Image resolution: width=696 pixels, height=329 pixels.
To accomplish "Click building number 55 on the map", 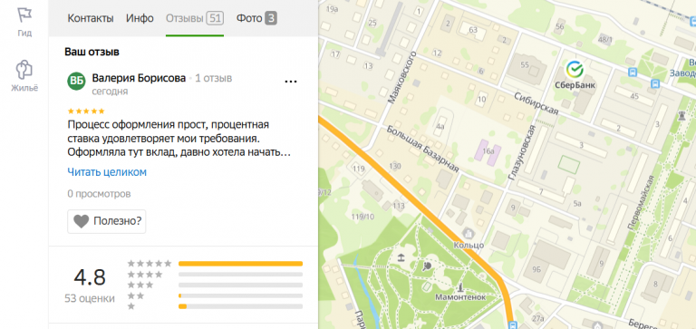I will pos(525,65).
